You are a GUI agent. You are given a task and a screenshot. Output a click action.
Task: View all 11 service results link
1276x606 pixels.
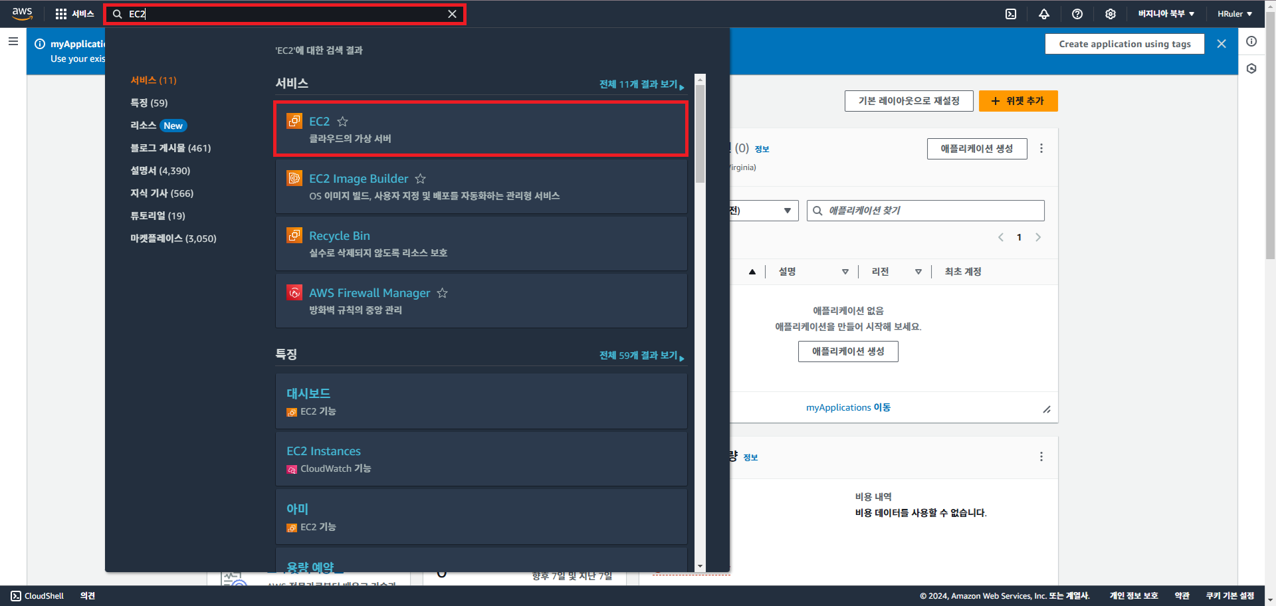[x=641, y=84]
